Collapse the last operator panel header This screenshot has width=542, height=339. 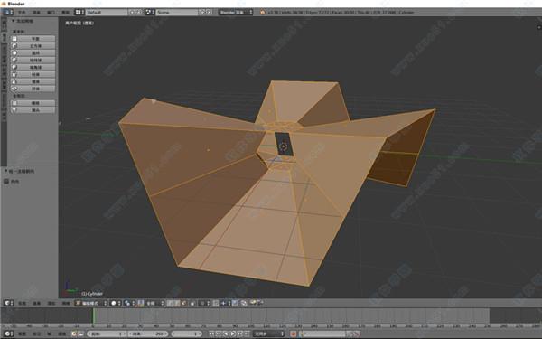(19, 171)
